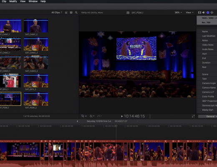This screenshot has height=167, width=217.
Task: Click the 03:49:57:27 project duration
Action: [121, 121]
